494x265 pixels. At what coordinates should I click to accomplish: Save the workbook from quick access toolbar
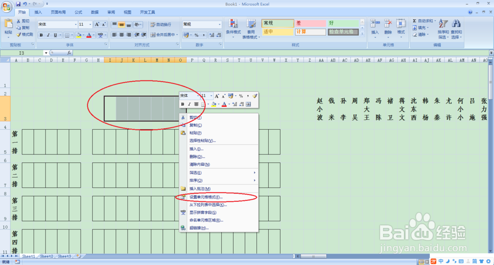18,4
